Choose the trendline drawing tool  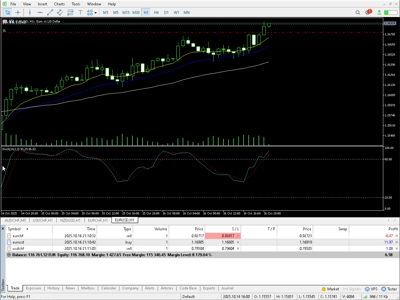click(50, 13)
